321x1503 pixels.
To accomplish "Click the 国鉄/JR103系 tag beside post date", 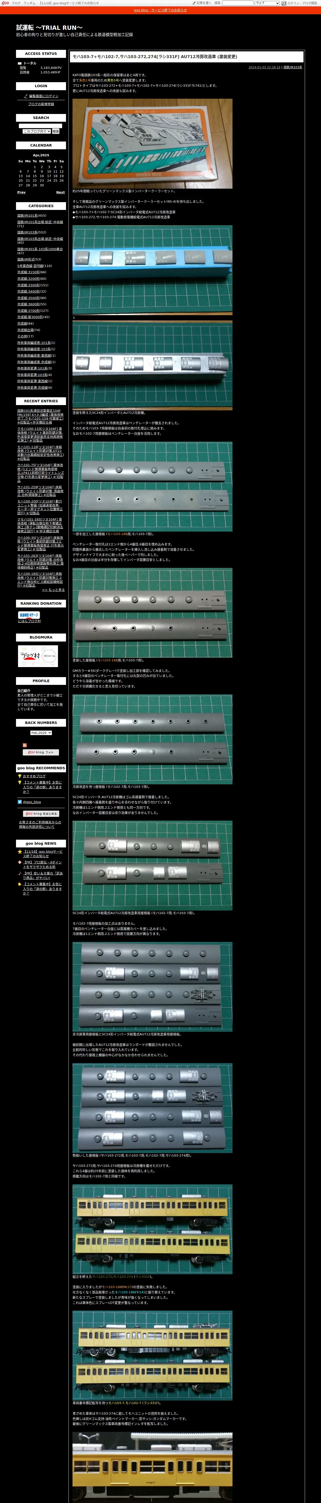I will click(292, 67).
